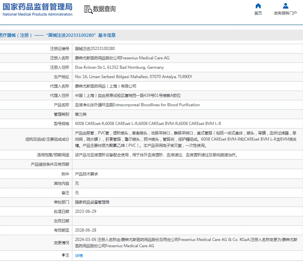Select agent address value with 439号01号楼
Image resolution: width=303 pixels, height=264 pixels.
128,96
